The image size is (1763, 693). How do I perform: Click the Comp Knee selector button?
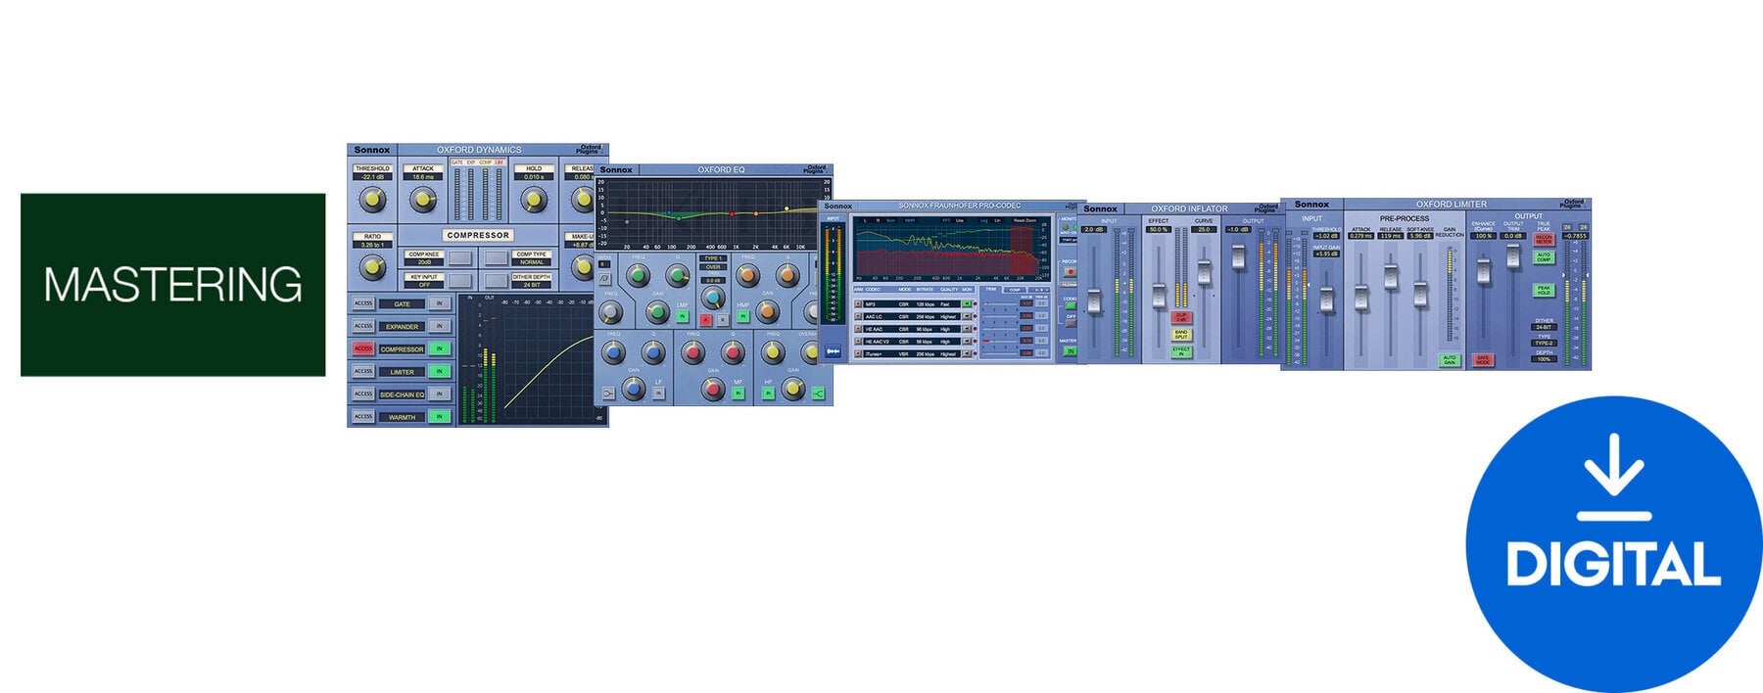(x=460, y=257)
